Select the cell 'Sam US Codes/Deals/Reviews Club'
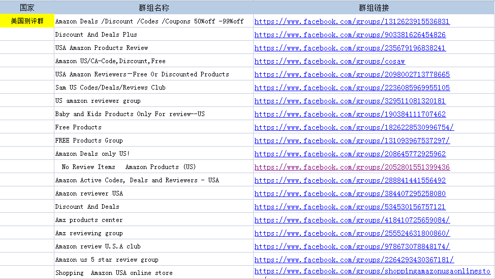The image size is (495, 279). coord(154,87)
